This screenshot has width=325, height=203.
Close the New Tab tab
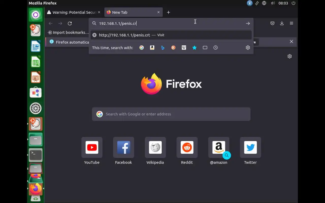(158, 12)
